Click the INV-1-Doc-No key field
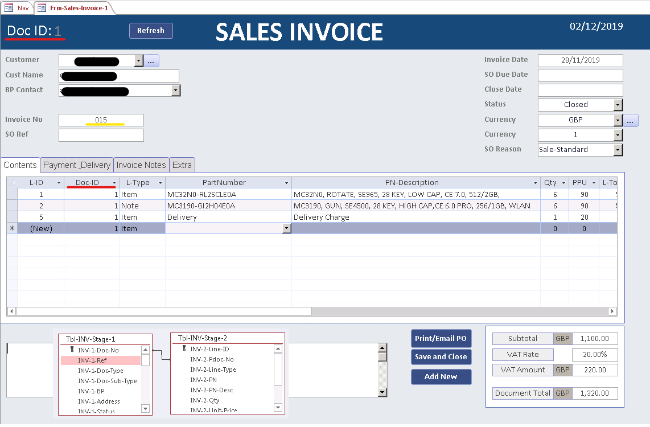The height and width of the screenshot is (427, 650). [98, 350]
